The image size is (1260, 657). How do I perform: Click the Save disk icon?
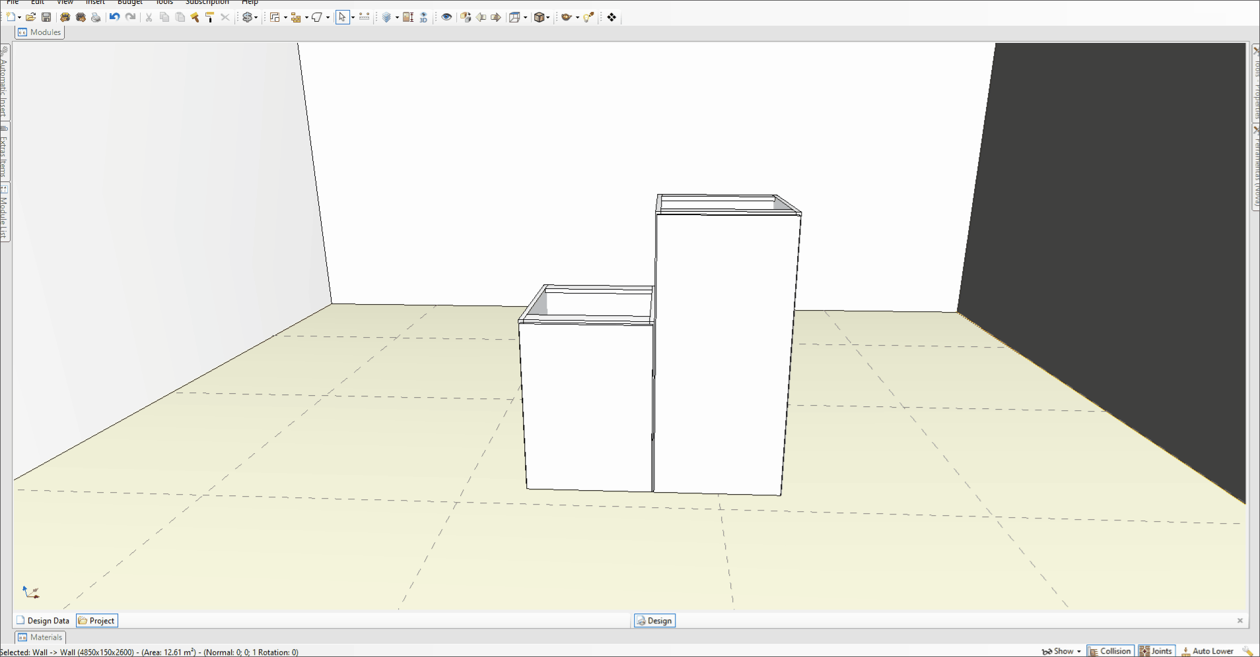click(46, 17)
